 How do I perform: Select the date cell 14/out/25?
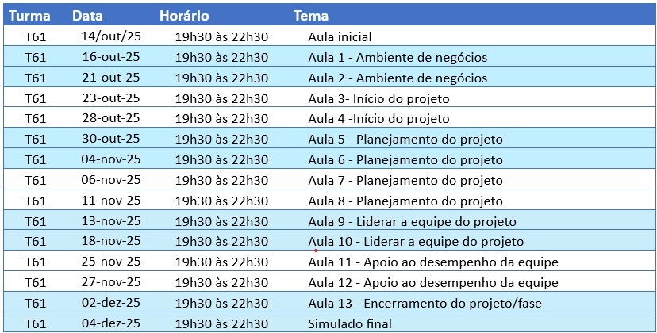pos(110,36)
